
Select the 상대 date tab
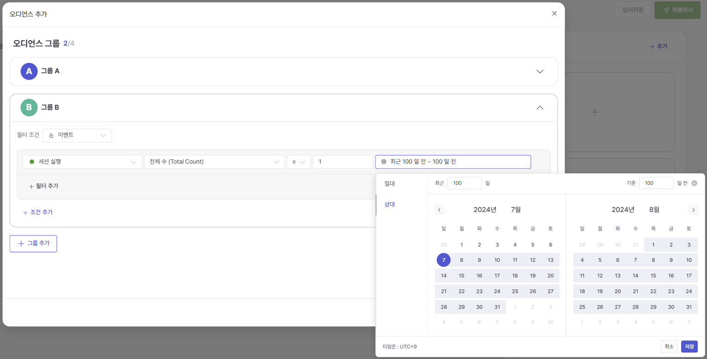(390, 204)
